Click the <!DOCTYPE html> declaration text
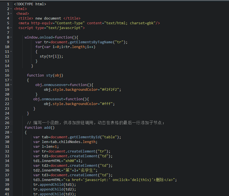 (x=30, y=4)
